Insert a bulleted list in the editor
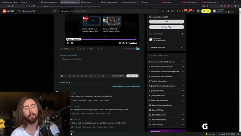The height and width of the screenshot is (136, 241). click(95, 76)
